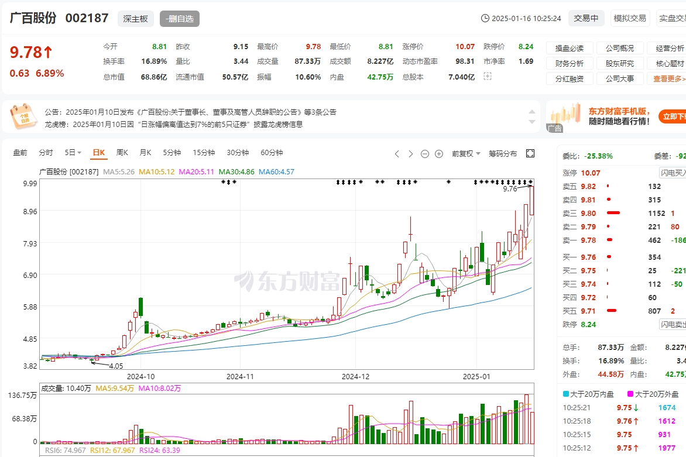
Task: Zoom out the K-line chart with minus icon
Action: point(424,153)
